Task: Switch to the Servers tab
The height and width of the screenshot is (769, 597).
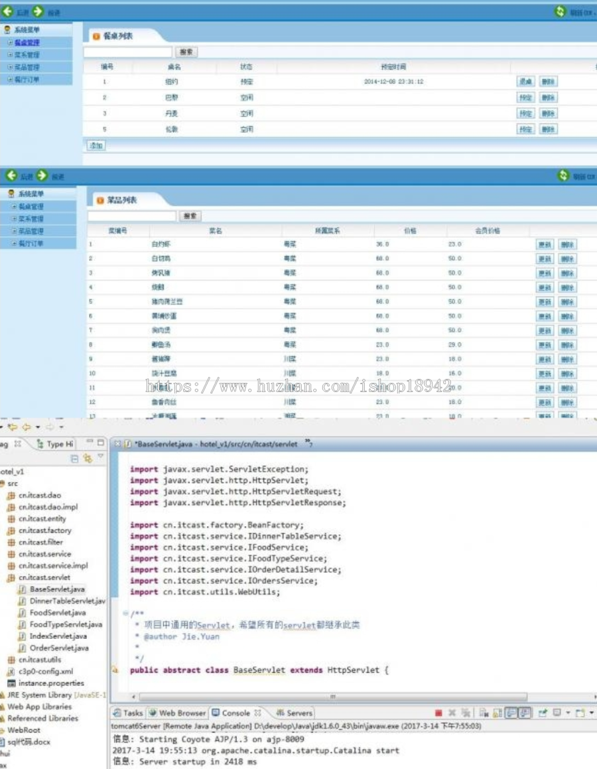Action: click(x=294, y=713)
